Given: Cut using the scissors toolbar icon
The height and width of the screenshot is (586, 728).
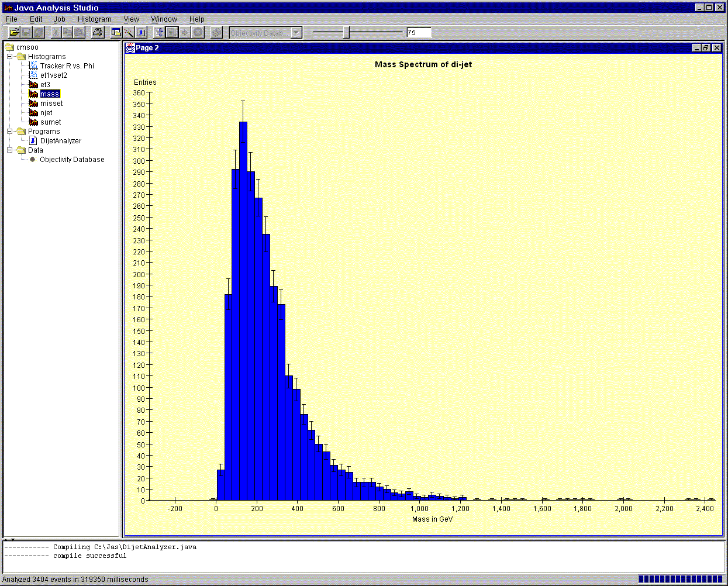Looking at the screenshot, I should coord(56,32).
